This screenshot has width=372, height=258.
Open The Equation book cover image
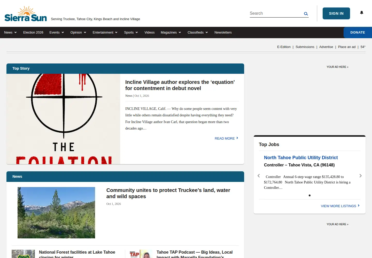coord(63,119)
